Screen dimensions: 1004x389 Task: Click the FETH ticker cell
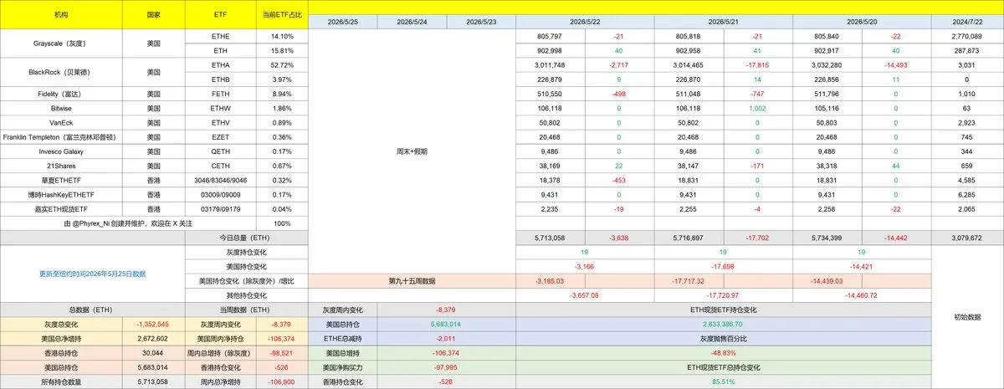pos(221,95)
